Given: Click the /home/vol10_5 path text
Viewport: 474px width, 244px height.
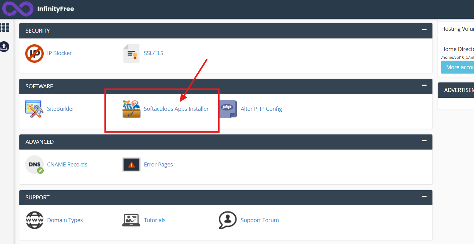Looking at the screenshot, I should pyautogui.click(x=458, y=58).
